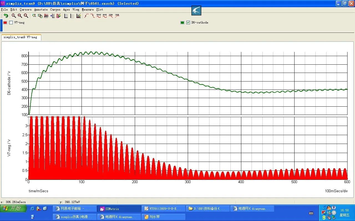Switch to 网易电子邮箱 taskbar button

75,209
